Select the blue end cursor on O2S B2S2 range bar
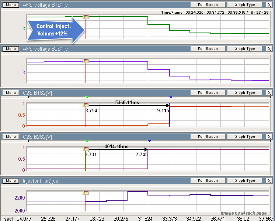 [149, 141]
